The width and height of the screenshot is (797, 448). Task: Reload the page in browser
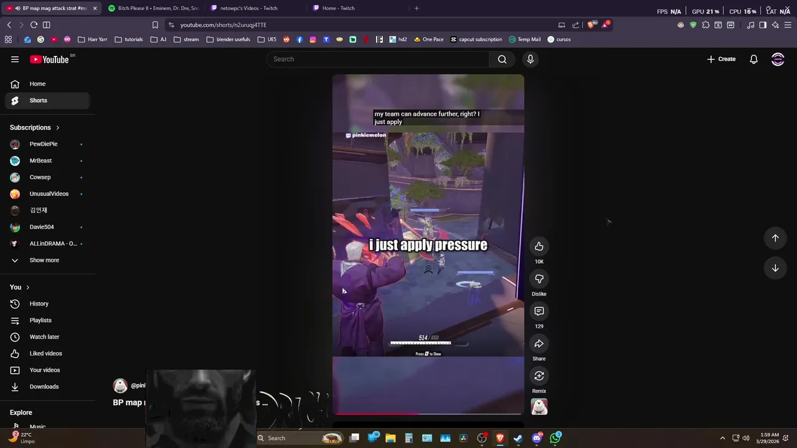coord(34,25)
